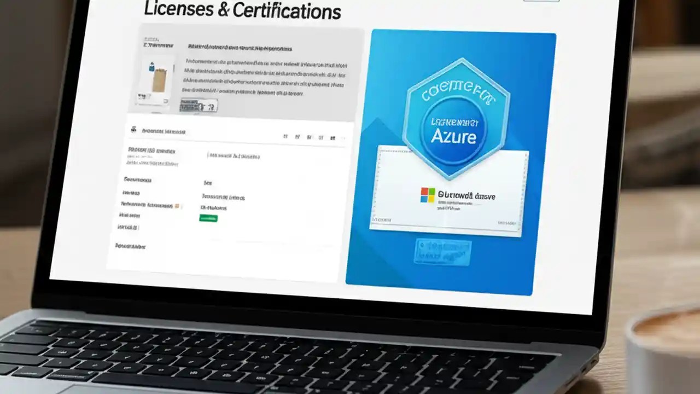Select the certification badge icon beside the panel header
This screenshot has width=700, height=394.
tap(133, 130)
